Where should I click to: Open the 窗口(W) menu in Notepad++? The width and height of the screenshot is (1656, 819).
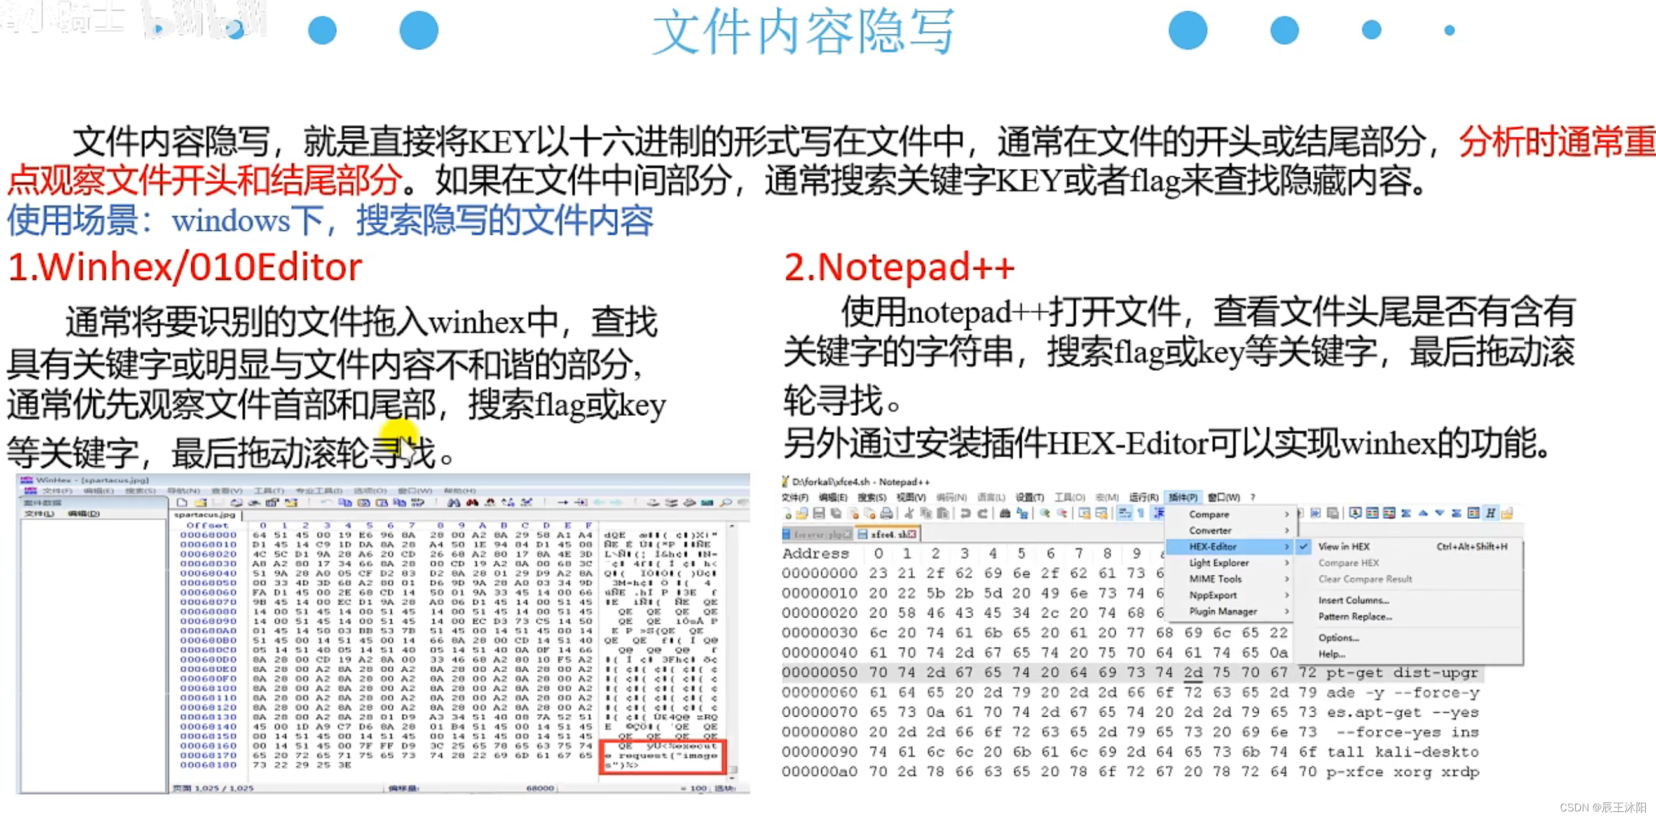pyautogui.click(x=1224, y=498)
